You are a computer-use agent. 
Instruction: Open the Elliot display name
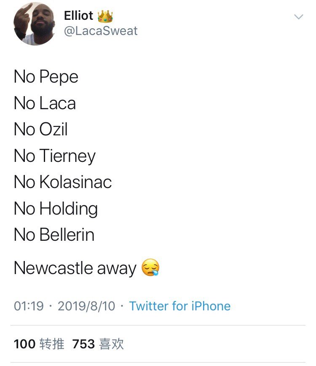click(x=79, y=16)
